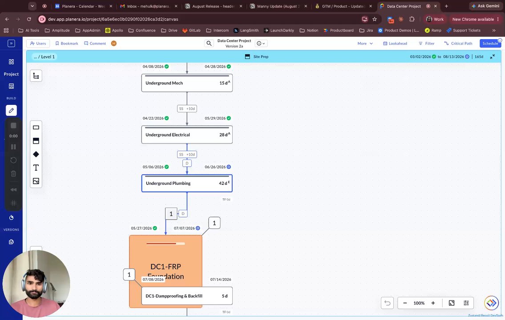Restart the recording via circular arrow icon

(x=13, y=160)
